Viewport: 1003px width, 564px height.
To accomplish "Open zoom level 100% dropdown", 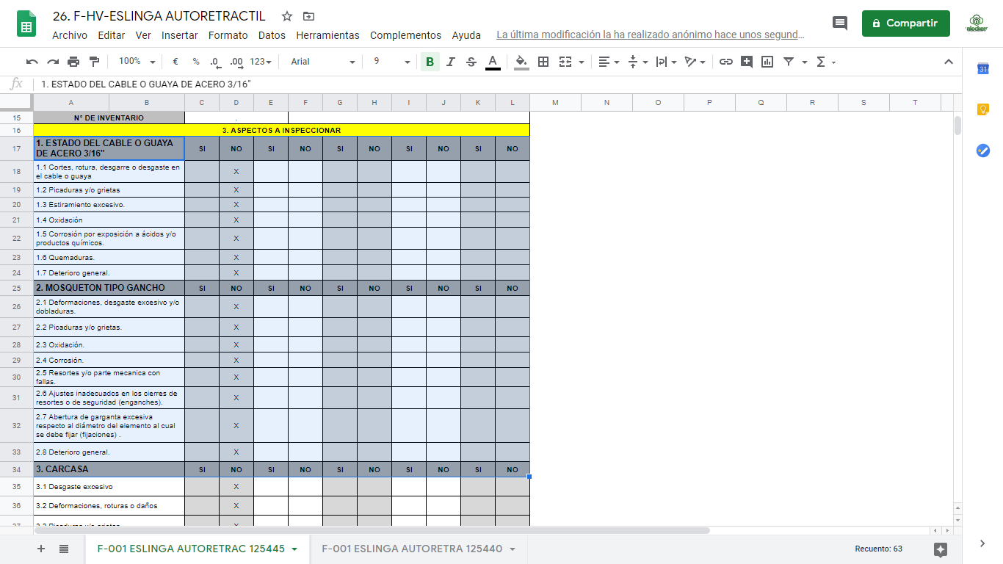I will 137,62.
